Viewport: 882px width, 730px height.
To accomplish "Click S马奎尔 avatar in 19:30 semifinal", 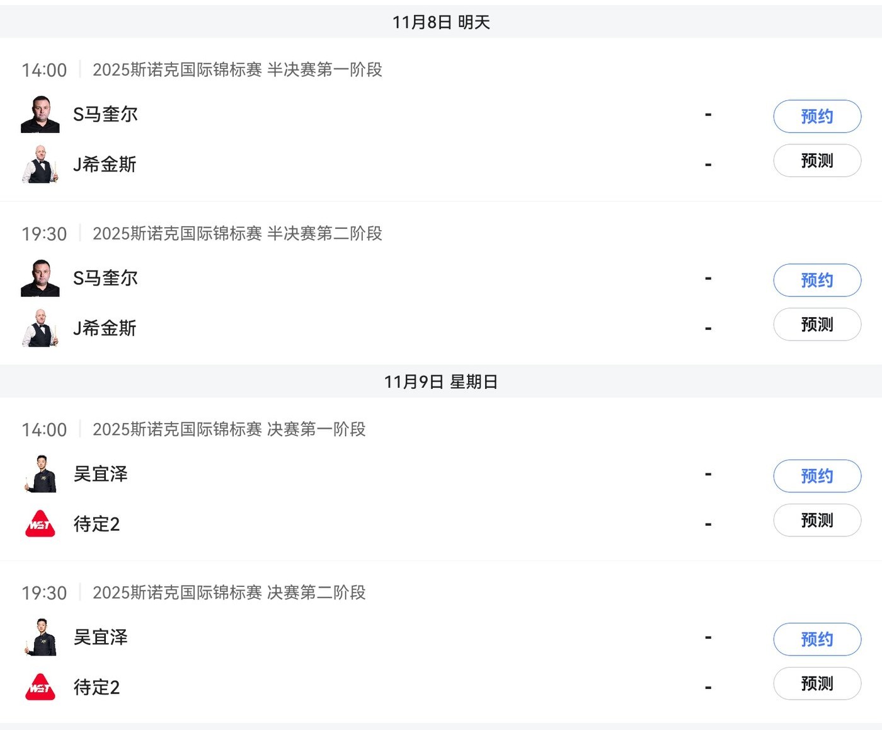I will click(x=40, y=278).
